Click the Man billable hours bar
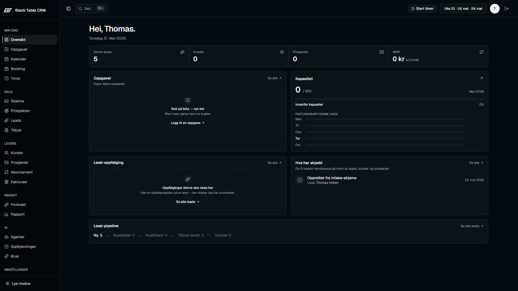This screenshot has width=518, height=291. pyautogui.click(x=385, y=119)
